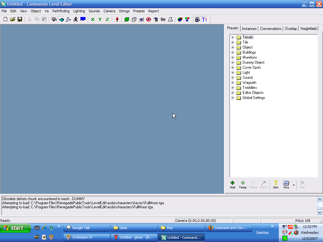Image resolution: width=323 pixels, height=242 pixels.
Task: Click the Info button
Action: (x=276, y=185)
